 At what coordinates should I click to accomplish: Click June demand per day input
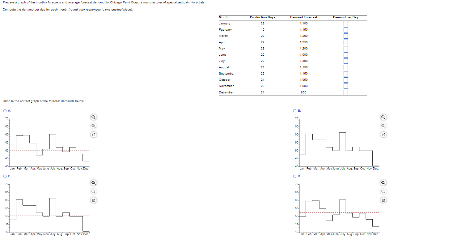(345, 55)
